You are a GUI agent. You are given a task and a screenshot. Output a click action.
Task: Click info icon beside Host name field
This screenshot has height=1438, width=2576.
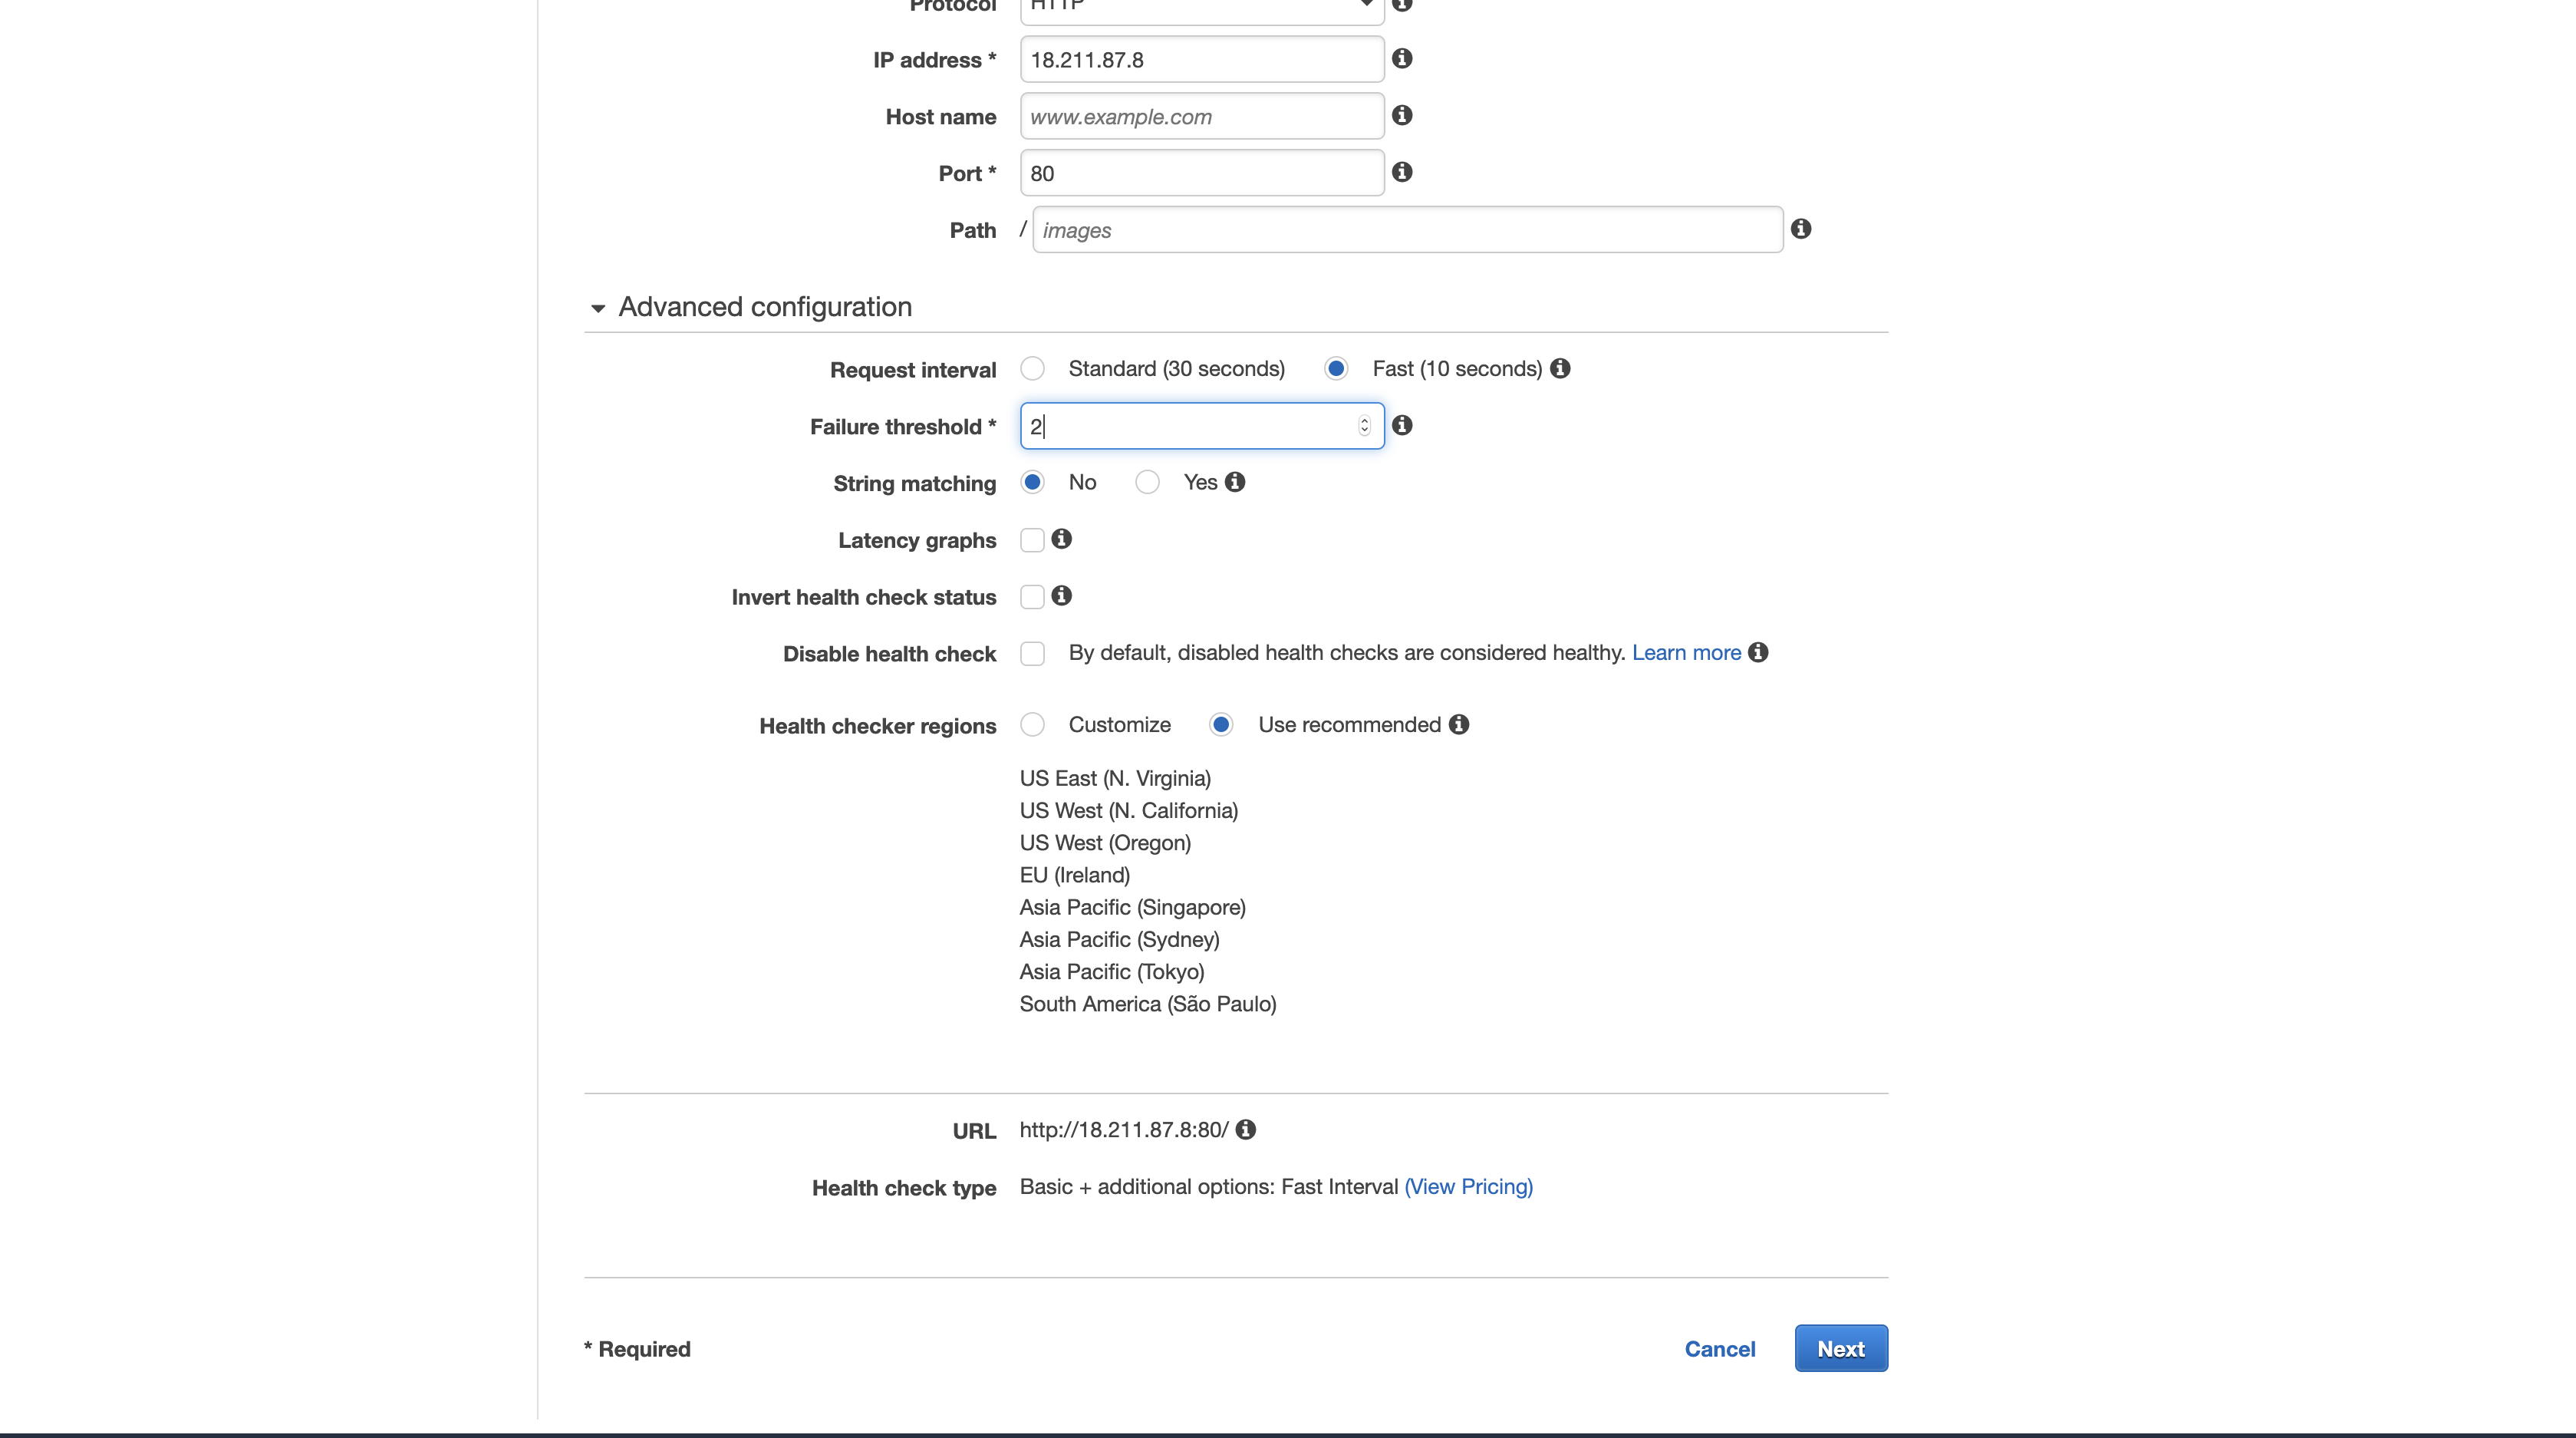click(1402, 116)
